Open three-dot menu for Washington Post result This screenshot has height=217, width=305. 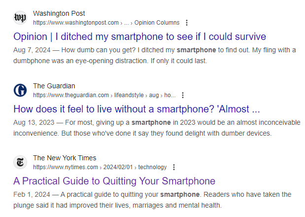(x=187, y=23)
